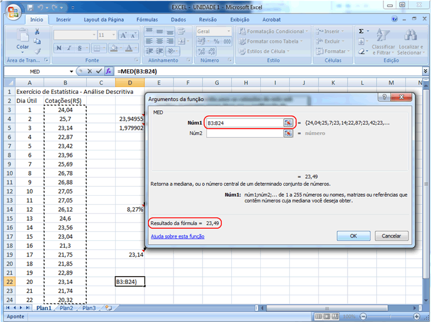Click the OK button in dialog
The image size is (431, 322).
(x=353, y=236)
